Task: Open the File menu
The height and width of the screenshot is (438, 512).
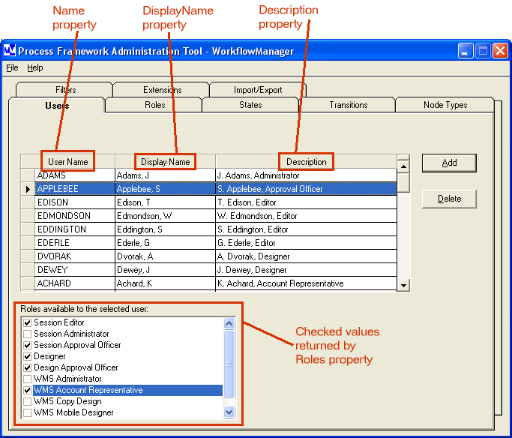Action: [12, 67]
